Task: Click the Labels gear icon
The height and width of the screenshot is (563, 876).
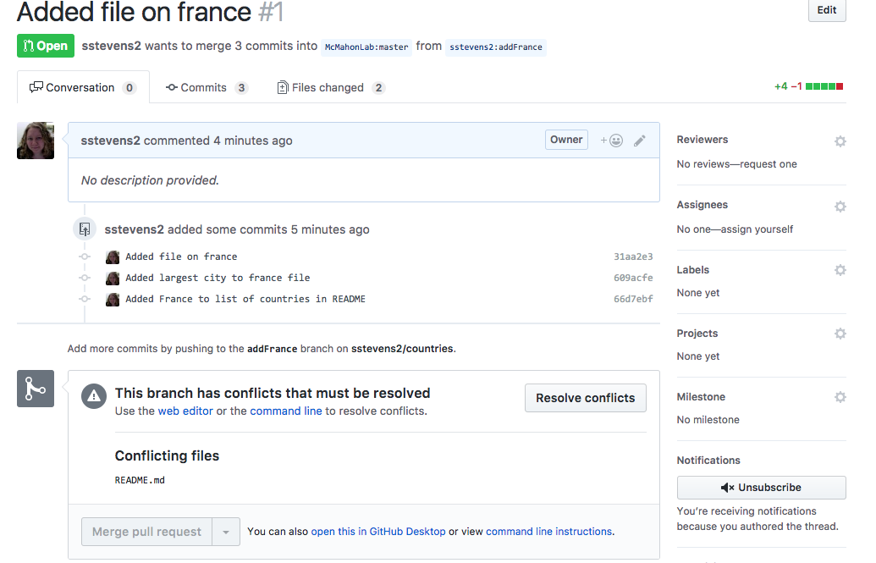Action: [840, 270]
